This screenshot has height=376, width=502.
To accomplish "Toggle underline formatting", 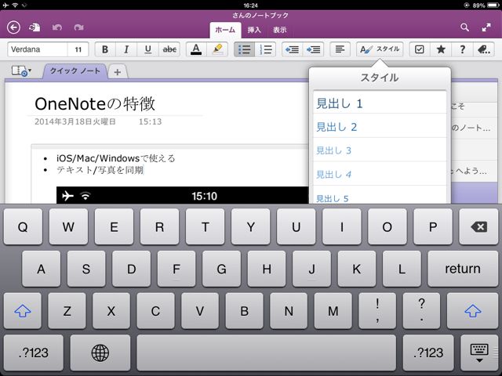I will point(148,49).
